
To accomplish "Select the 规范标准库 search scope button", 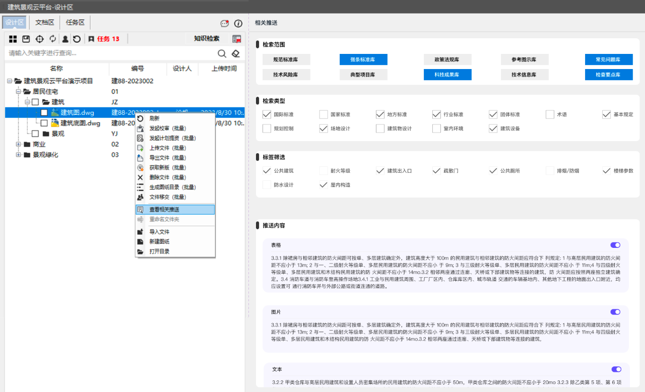I will (x=286, y=59).
